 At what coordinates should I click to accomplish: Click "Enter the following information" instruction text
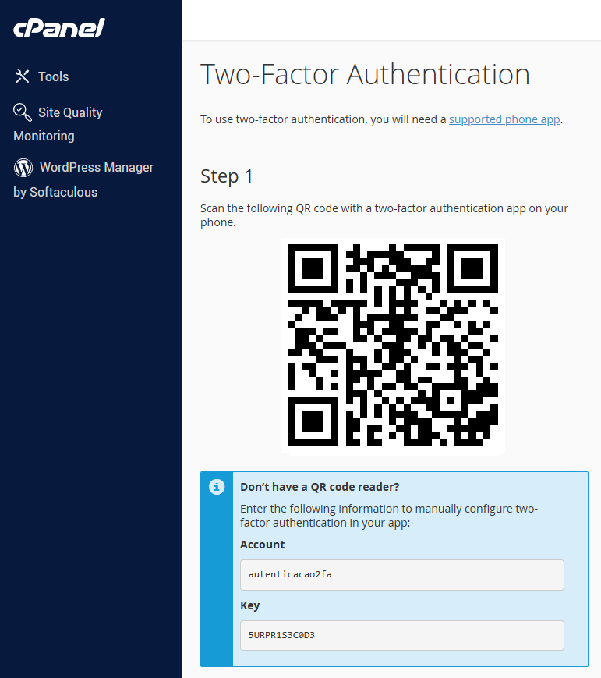389,516
